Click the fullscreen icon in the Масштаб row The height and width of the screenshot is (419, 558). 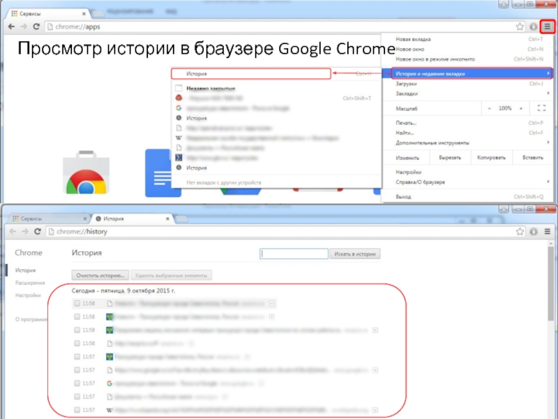point(541,108)
